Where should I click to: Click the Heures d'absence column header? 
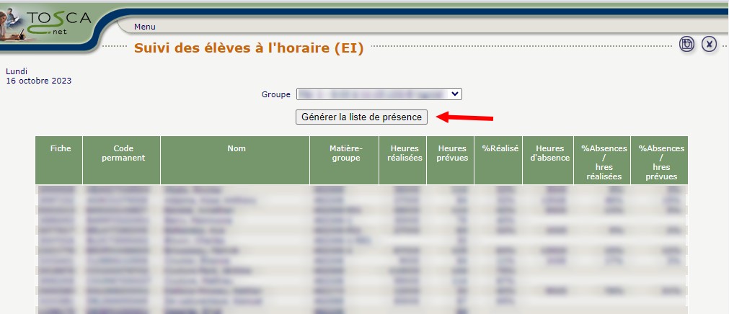547,153
